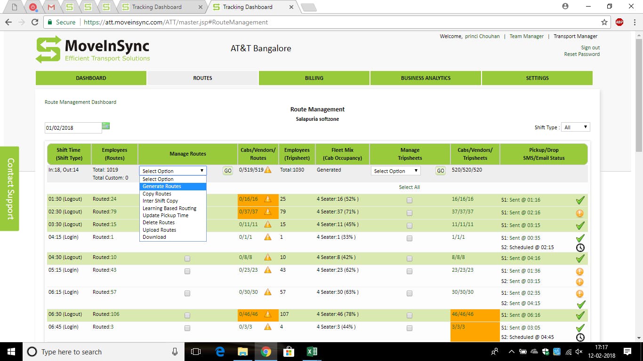643x361 pixels.
Task: Click the clock icon for S2 Scheduled @ 02:15
Action: point(580,247)
